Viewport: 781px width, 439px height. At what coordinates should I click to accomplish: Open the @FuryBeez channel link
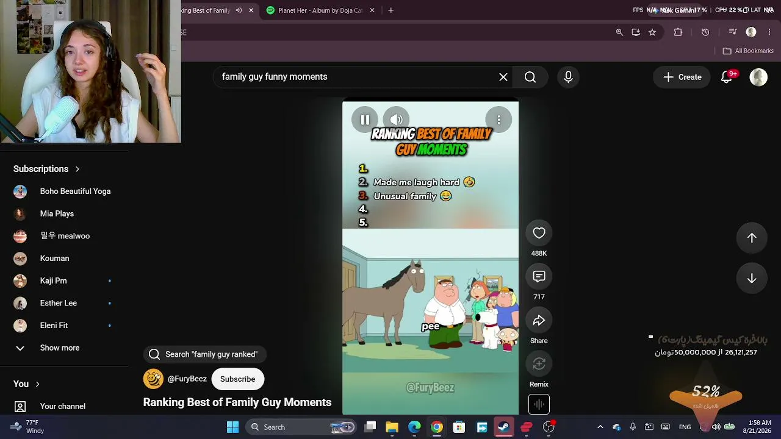(x=187, y=379)
